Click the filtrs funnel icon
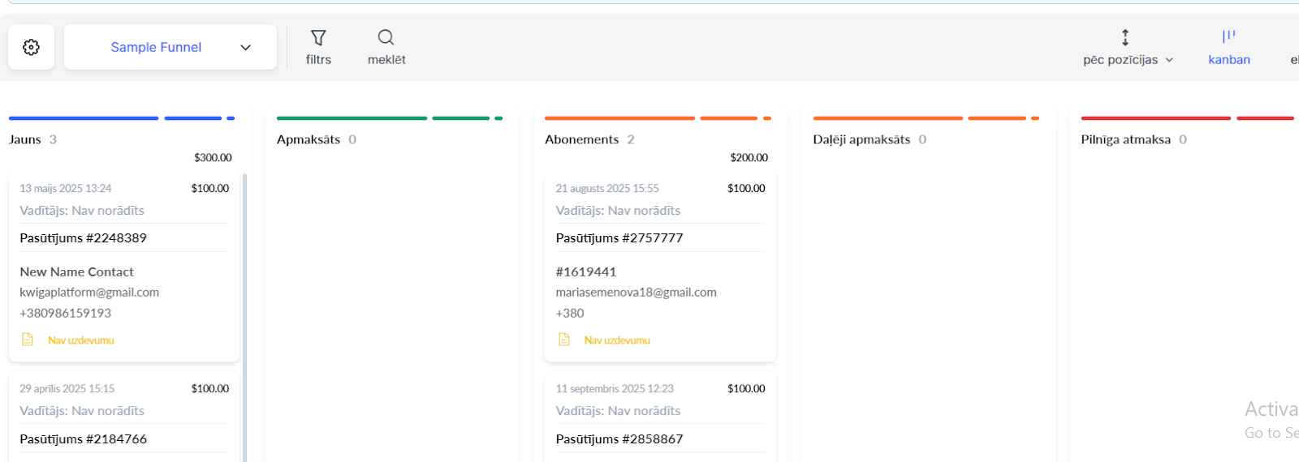The image size is (1299, 462). point(318,38)
